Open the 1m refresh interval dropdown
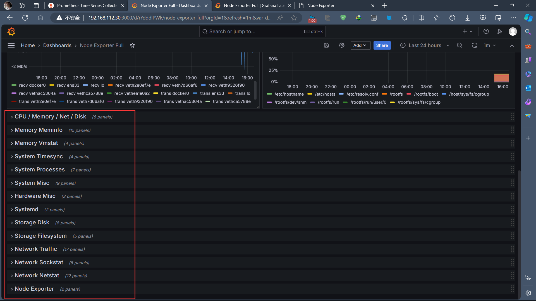 pos(490,45)
